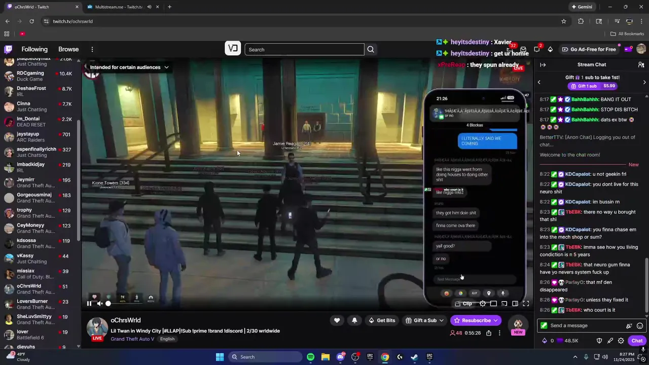649x365 pixels.
Task: Show hidden system tray icons
Action: point(575,357)
